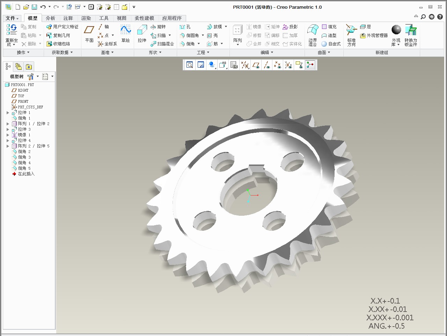Switch to the 分析 tab
The width and height of the screenshot is (447, 336).
[50, 18]
